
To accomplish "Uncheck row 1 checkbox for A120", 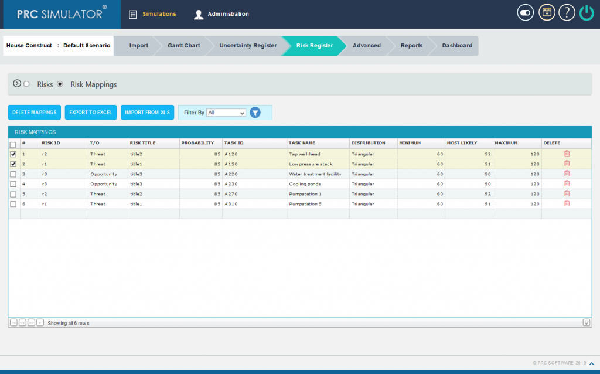I will tap(13, 154).
